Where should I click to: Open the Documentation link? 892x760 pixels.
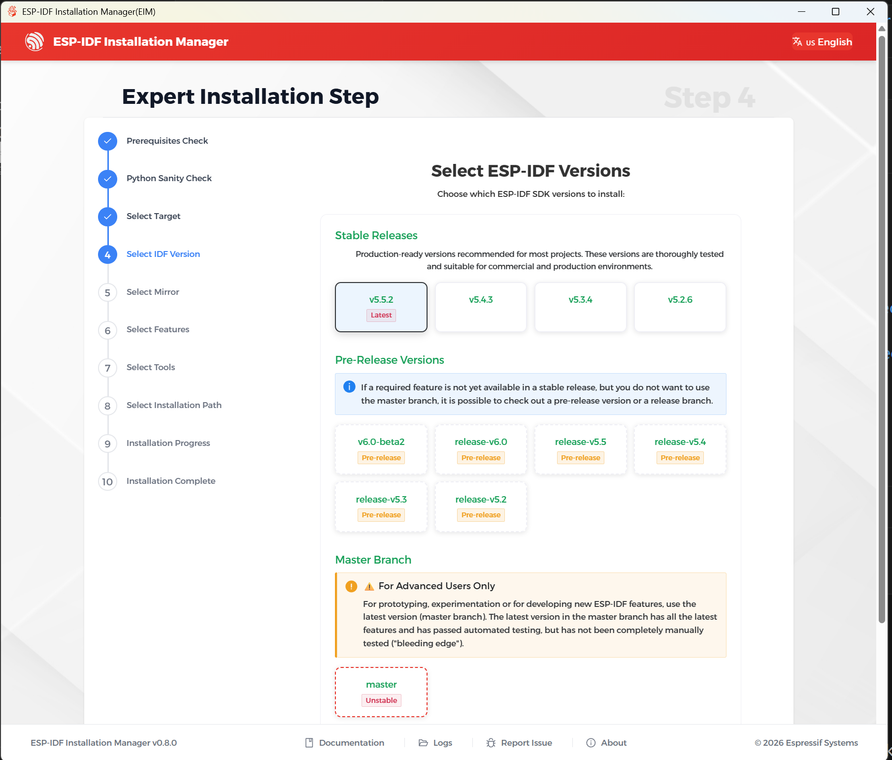point(344,743)
